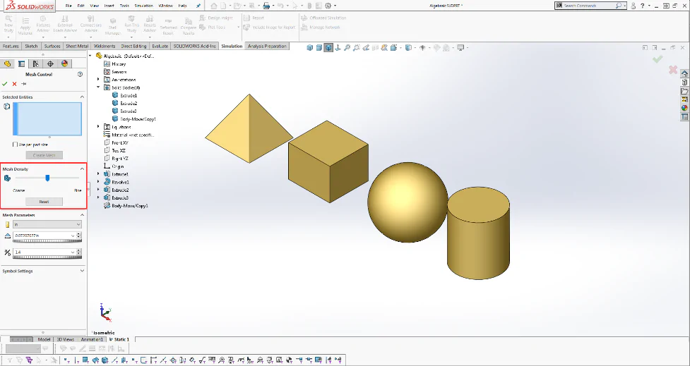Click the pushpin icon in Mesh Control
This screenshot has width=690, height=366.
[24, 83]
